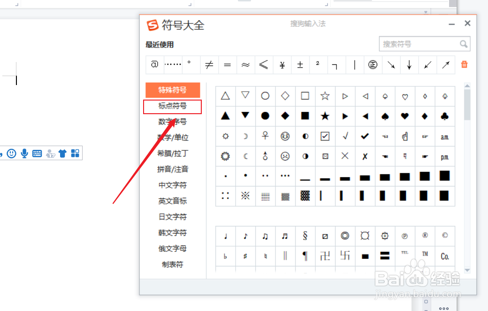This screenshot has width=488, height=311.
Task: Insert the Co. symbol
Action: (445, 257)
